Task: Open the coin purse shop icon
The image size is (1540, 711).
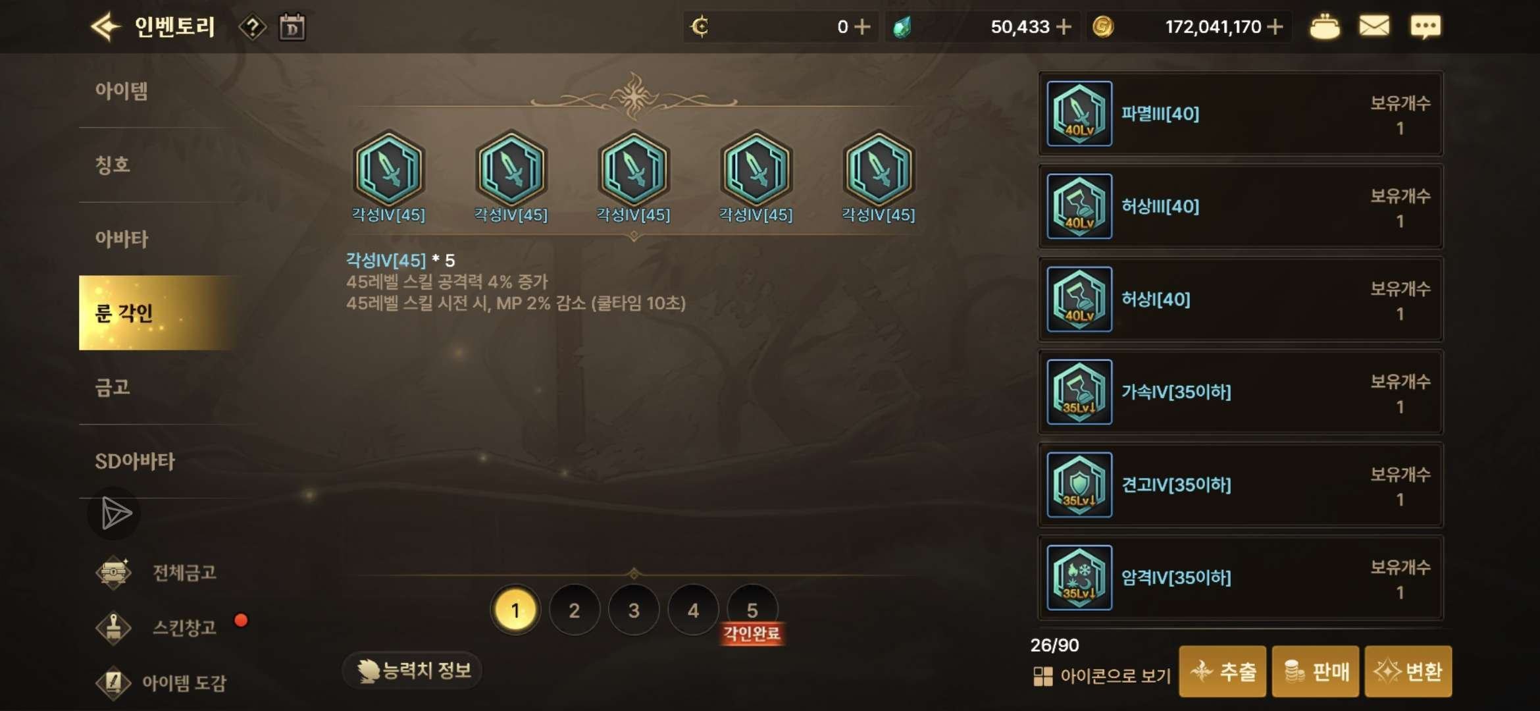Action: tap(1324, 27)
